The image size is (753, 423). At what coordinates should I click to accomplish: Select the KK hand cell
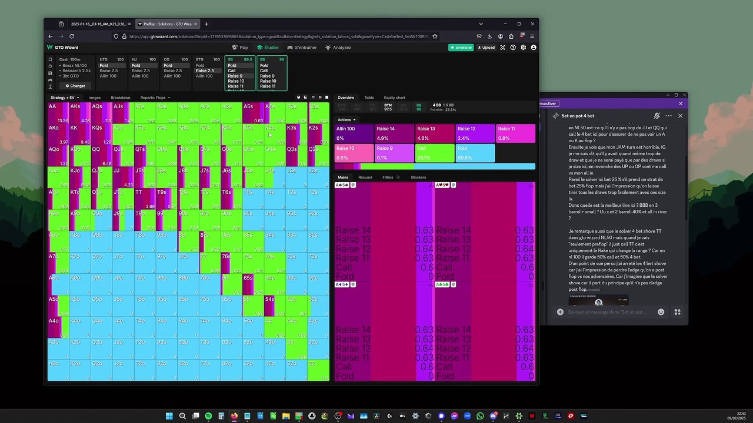pos(80,135)
